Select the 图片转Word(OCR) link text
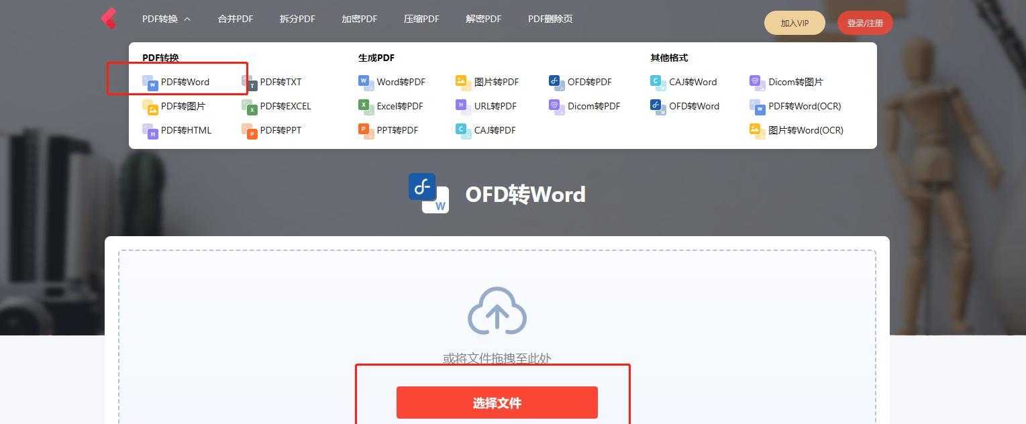1026x424 pixels. point(806,130)
